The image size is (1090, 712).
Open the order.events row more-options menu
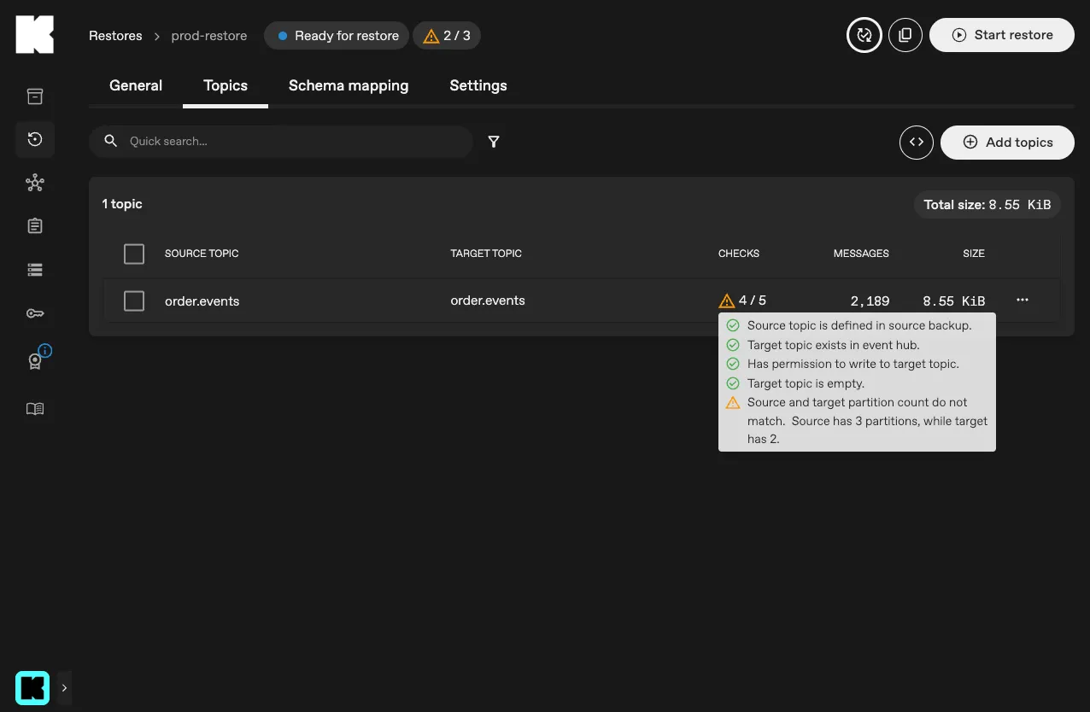[1023, 301]
